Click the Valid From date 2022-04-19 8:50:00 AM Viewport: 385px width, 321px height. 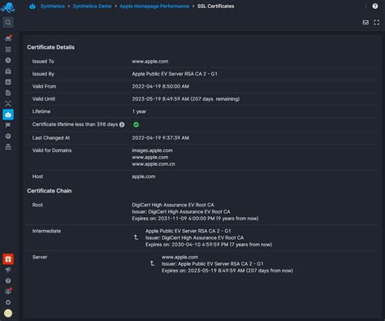click(161, 86)
